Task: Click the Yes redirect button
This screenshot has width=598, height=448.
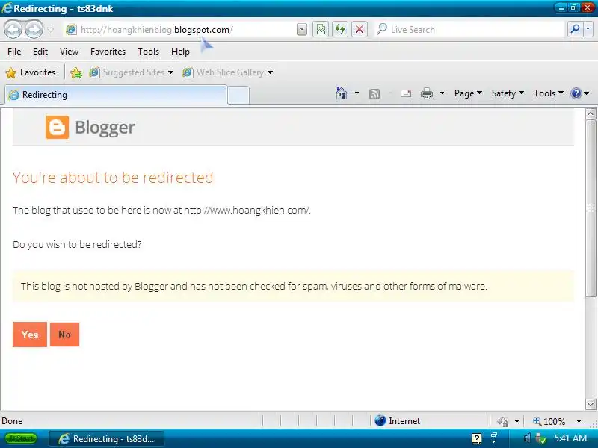Action: point(30,335)
